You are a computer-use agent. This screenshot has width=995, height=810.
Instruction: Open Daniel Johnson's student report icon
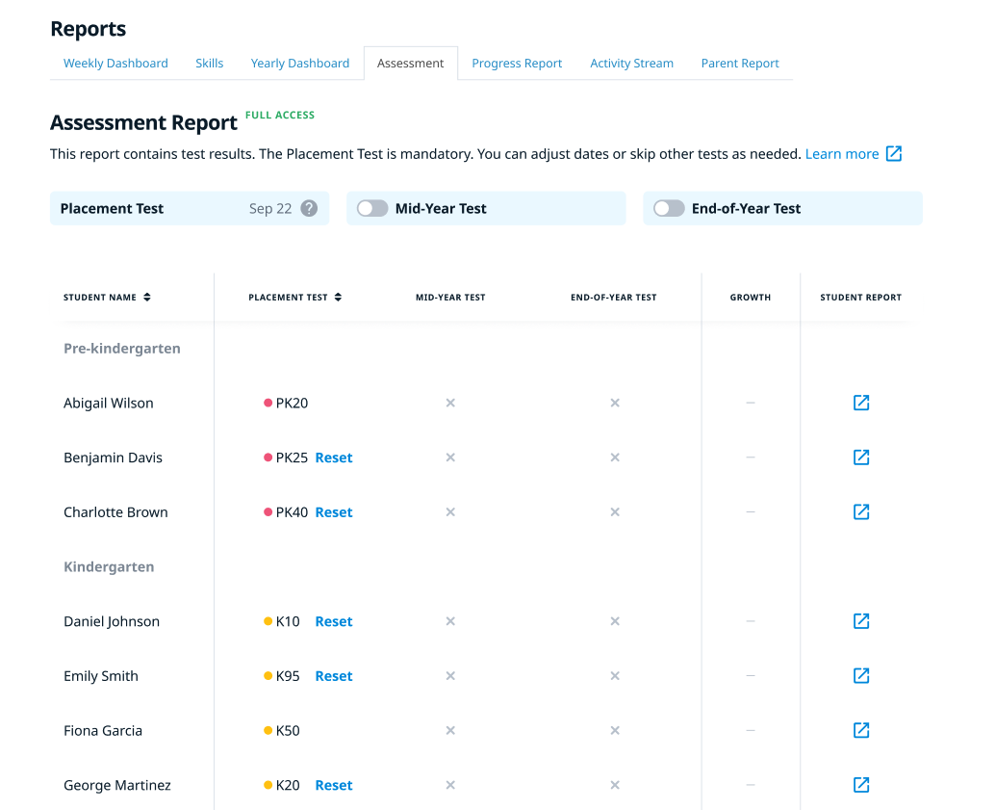point(861,621)
